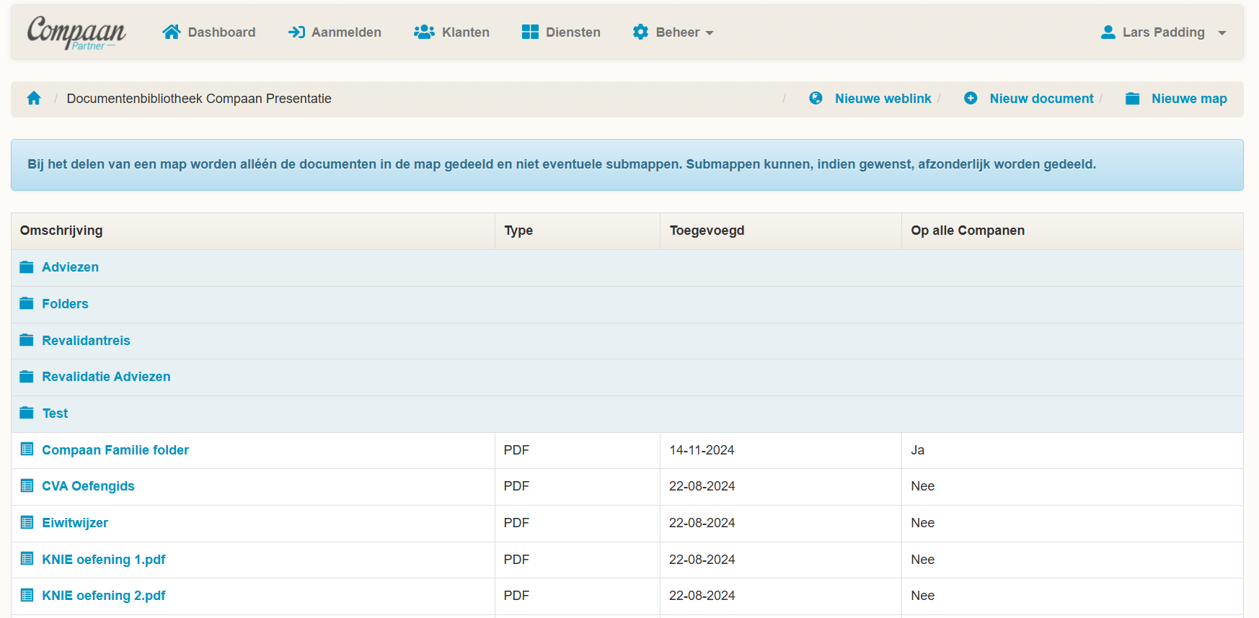Open the Adviezen folder
This screenshot has height=618, width=1259.
70,267
